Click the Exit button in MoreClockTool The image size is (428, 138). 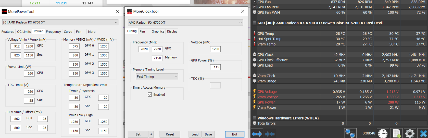tap(235, 134)
